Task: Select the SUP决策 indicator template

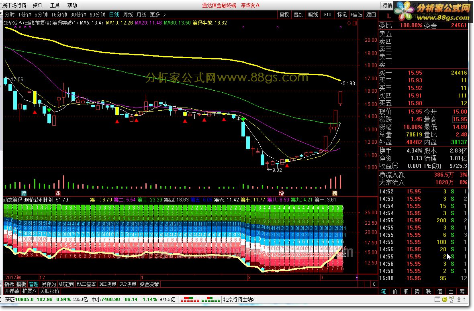Action: click(x=128, y=284)
